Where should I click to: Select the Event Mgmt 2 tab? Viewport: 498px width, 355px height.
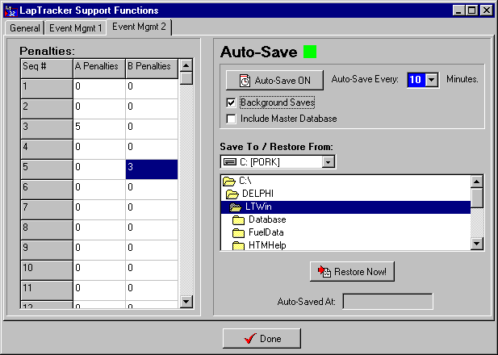pyautogui.click(x=139, y=27)
